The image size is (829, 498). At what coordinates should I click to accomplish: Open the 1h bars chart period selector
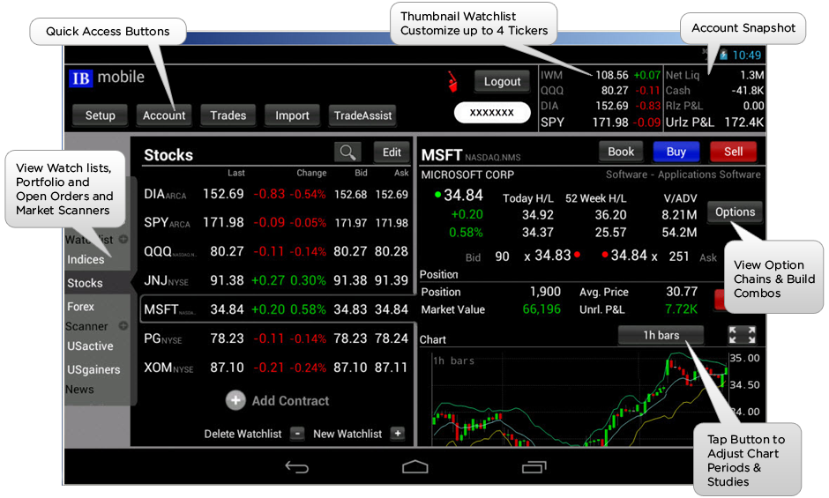[x=661, y=335]
